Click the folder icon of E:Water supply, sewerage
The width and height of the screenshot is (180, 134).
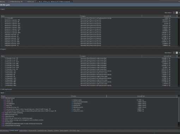(x=4, y=120)
